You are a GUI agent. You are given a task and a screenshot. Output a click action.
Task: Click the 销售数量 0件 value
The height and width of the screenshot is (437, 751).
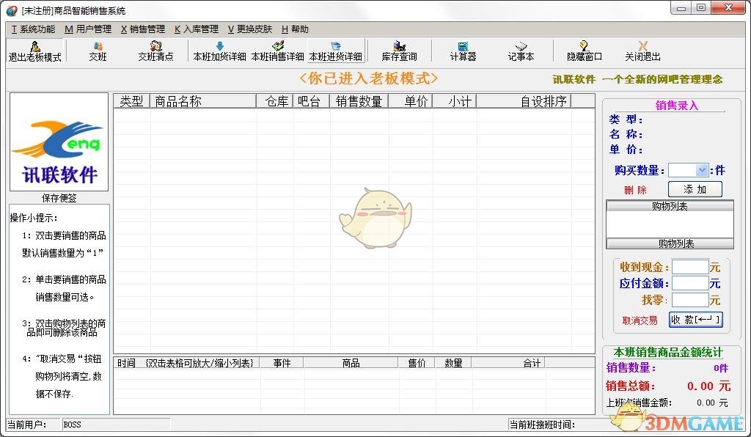[x=721, y=368]
